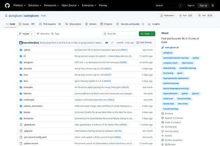Screen dimensions: 220x146
Task: Open the core folder icon
Action: click(x=21, y=75)
